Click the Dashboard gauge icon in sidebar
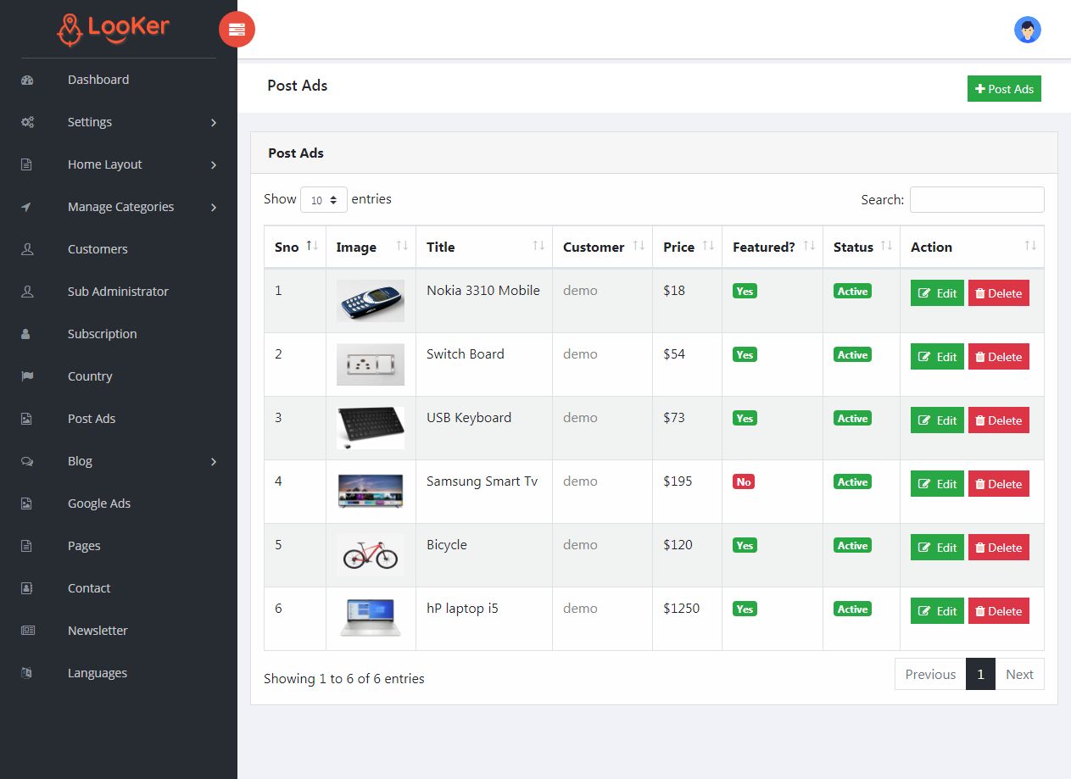The image size is (1071, 779). click(27, 80)
